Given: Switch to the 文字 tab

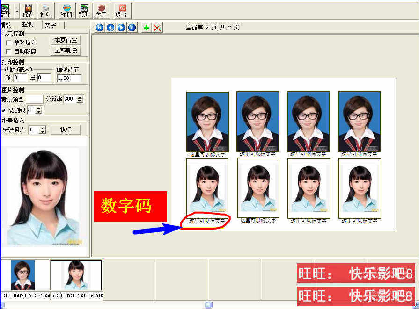Looking at the screenshot, I should [50, 25].
